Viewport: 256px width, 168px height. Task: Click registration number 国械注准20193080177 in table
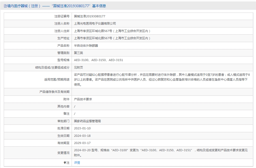tap(90, 16)
